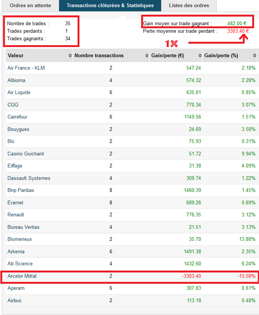
Task: Sort by Gain/perte (€) column arrows
Action: point(200,56)
